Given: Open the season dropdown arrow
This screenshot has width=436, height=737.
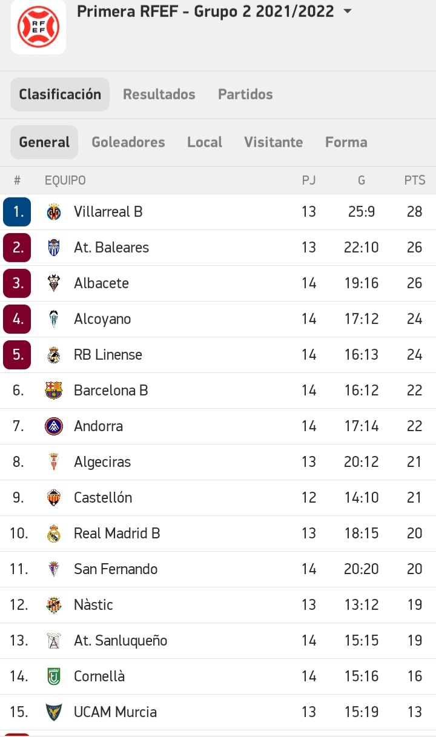Looking at the screenshot, I should [x=348, y=12].
